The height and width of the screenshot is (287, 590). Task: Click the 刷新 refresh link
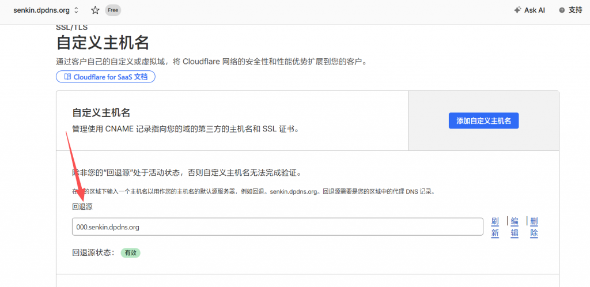495,227
